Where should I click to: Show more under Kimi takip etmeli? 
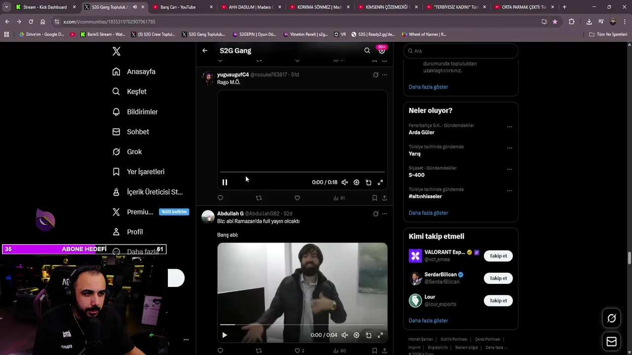coord(428,320)
